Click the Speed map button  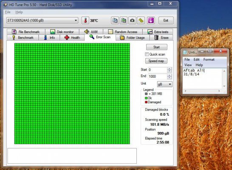pos(156,61)
